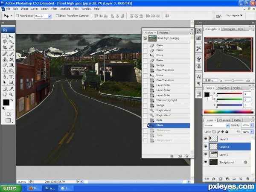Screen dimensions: 256x192
Task: Enable Show Transform Controls checkbox
Action: pos(57,16)
